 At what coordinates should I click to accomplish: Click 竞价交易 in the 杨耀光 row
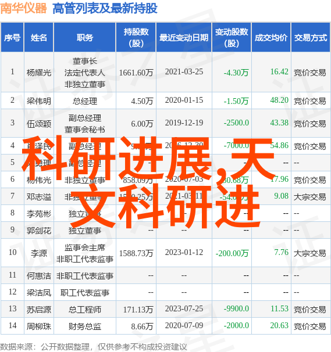tap(309, 73)
